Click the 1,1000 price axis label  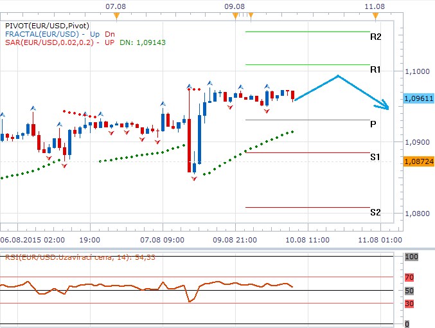[x=418, y=71]
